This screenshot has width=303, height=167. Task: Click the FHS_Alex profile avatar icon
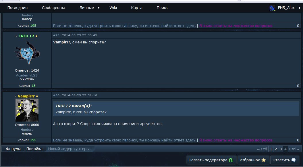272,8
